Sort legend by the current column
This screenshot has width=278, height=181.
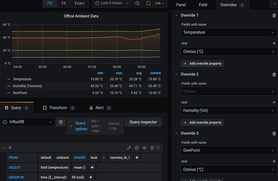(156, 73)
